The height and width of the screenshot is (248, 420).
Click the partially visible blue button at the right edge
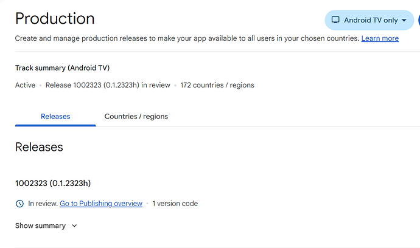click(x=419, y=20)
